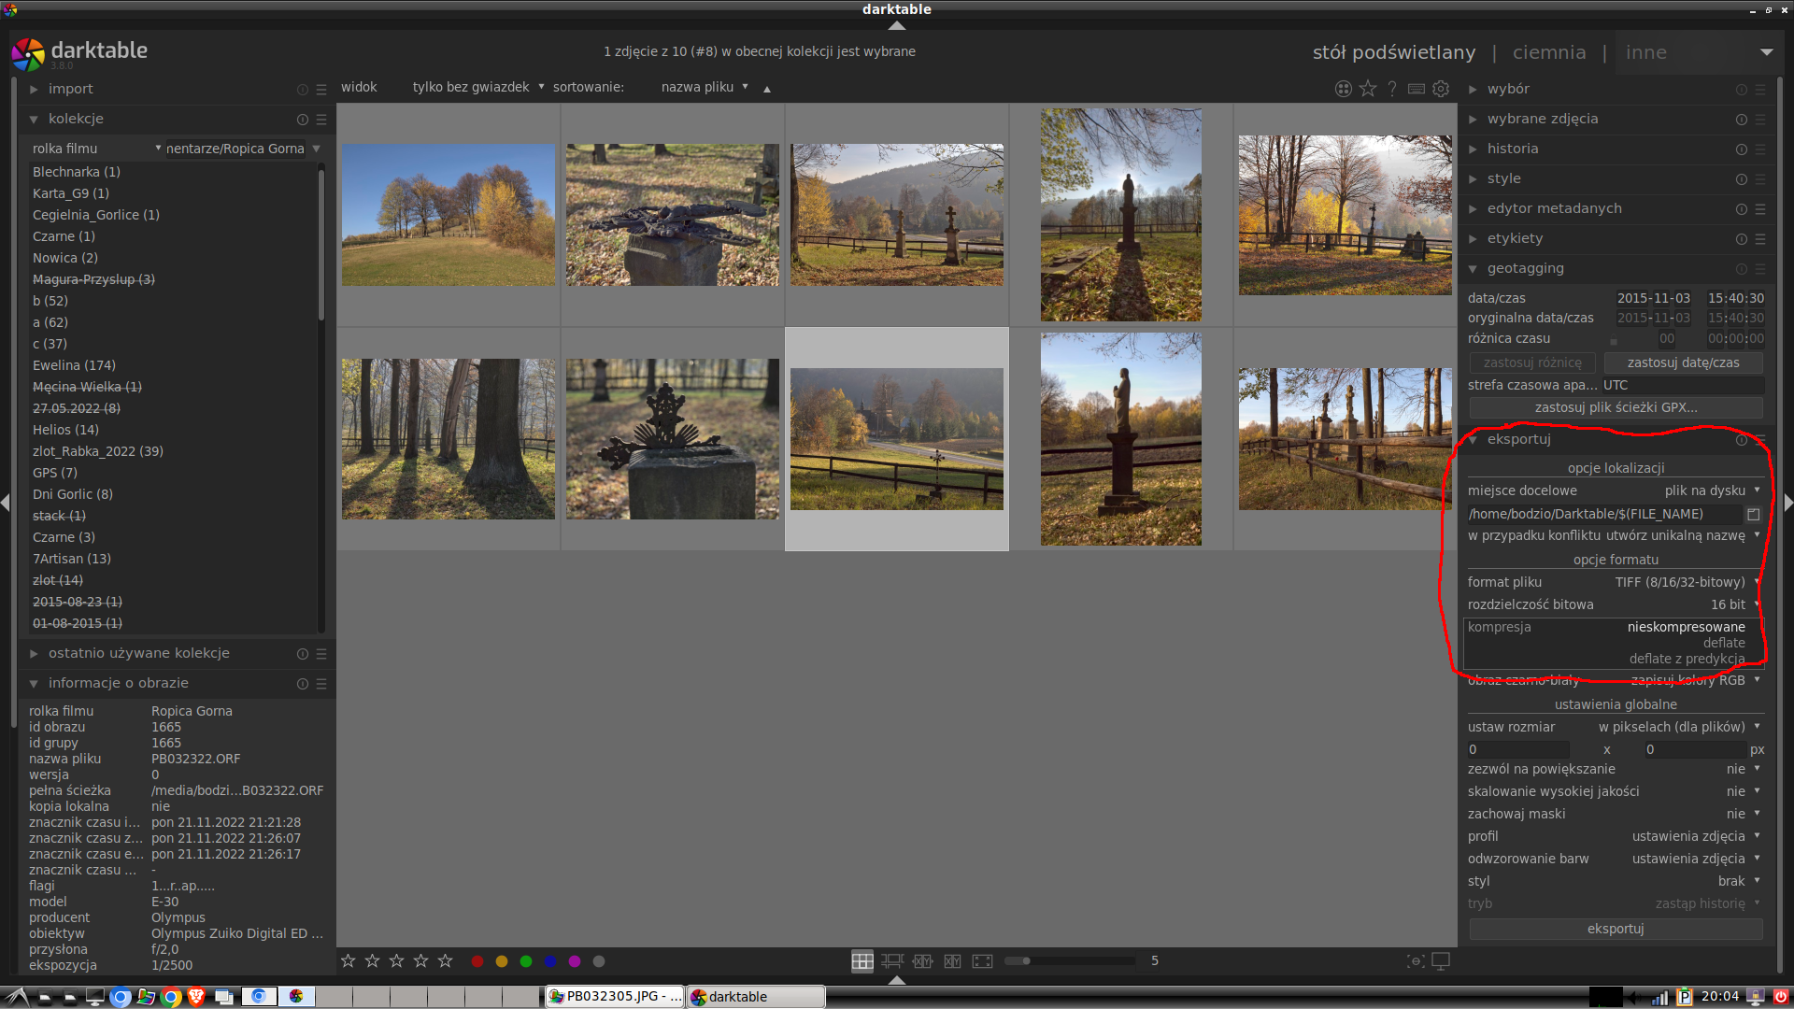Expand the import panel
The height and width of the screenshot is (1009, 1794).
71,89
